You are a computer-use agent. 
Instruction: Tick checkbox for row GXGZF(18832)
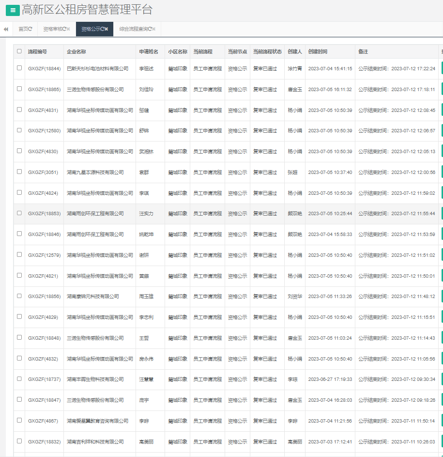coord(19,441)
